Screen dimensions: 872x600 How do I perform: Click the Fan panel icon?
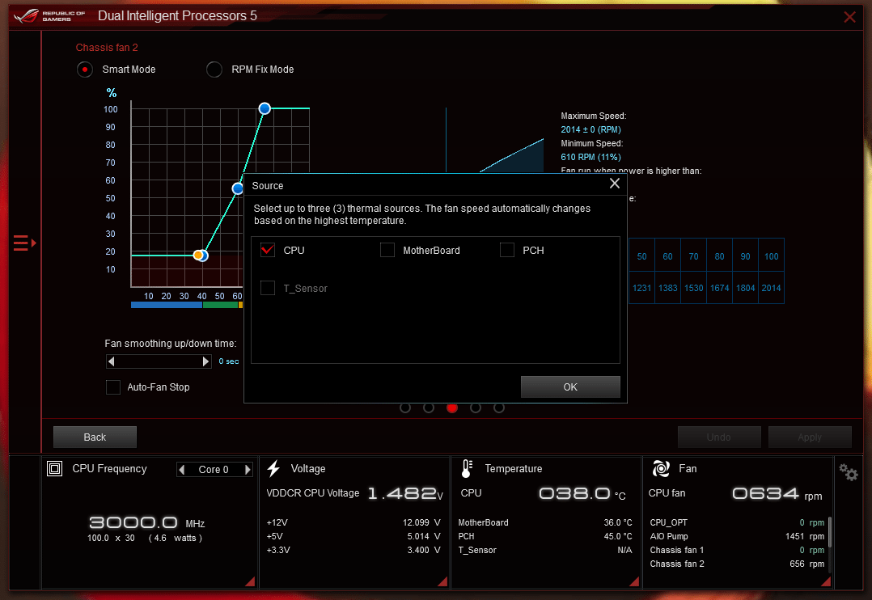click(x=661, y=469)
